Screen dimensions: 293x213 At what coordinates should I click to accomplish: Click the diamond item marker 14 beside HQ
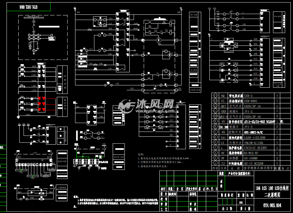(x=215, y=96)
